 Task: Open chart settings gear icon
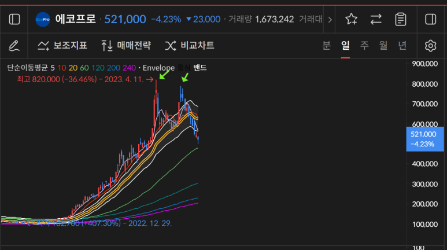tap(430, 46)
